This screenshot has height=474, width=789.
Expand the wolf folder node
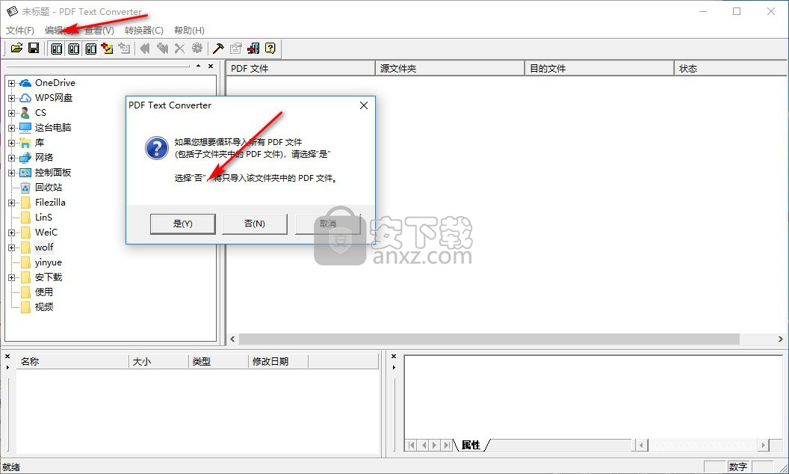[x=11, y=247]
